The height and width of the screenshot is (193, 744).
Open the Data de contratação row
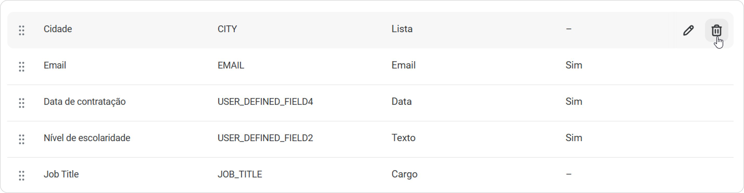(x=370, y=103)
